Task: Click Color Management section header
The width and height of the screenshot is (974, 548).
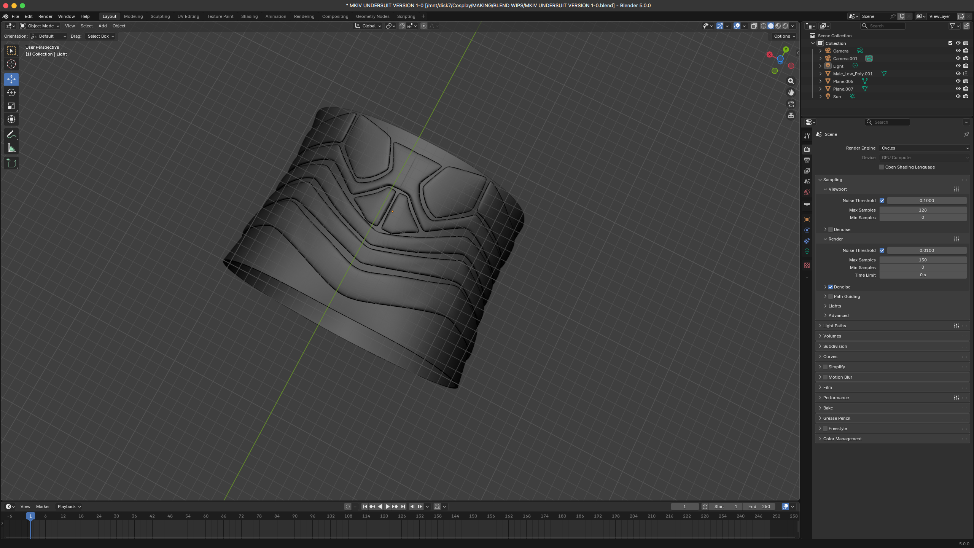Action: pos(842,438)
